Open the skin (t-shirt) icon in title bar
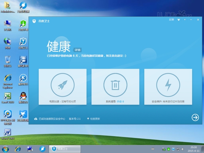 tap(178, 20)
